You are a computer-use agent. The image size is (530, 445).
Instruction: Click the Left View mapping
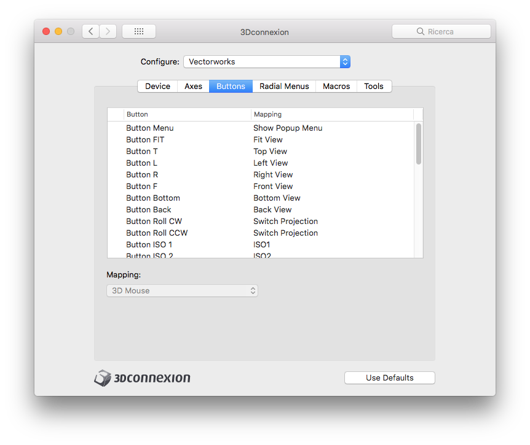[271, 163]
